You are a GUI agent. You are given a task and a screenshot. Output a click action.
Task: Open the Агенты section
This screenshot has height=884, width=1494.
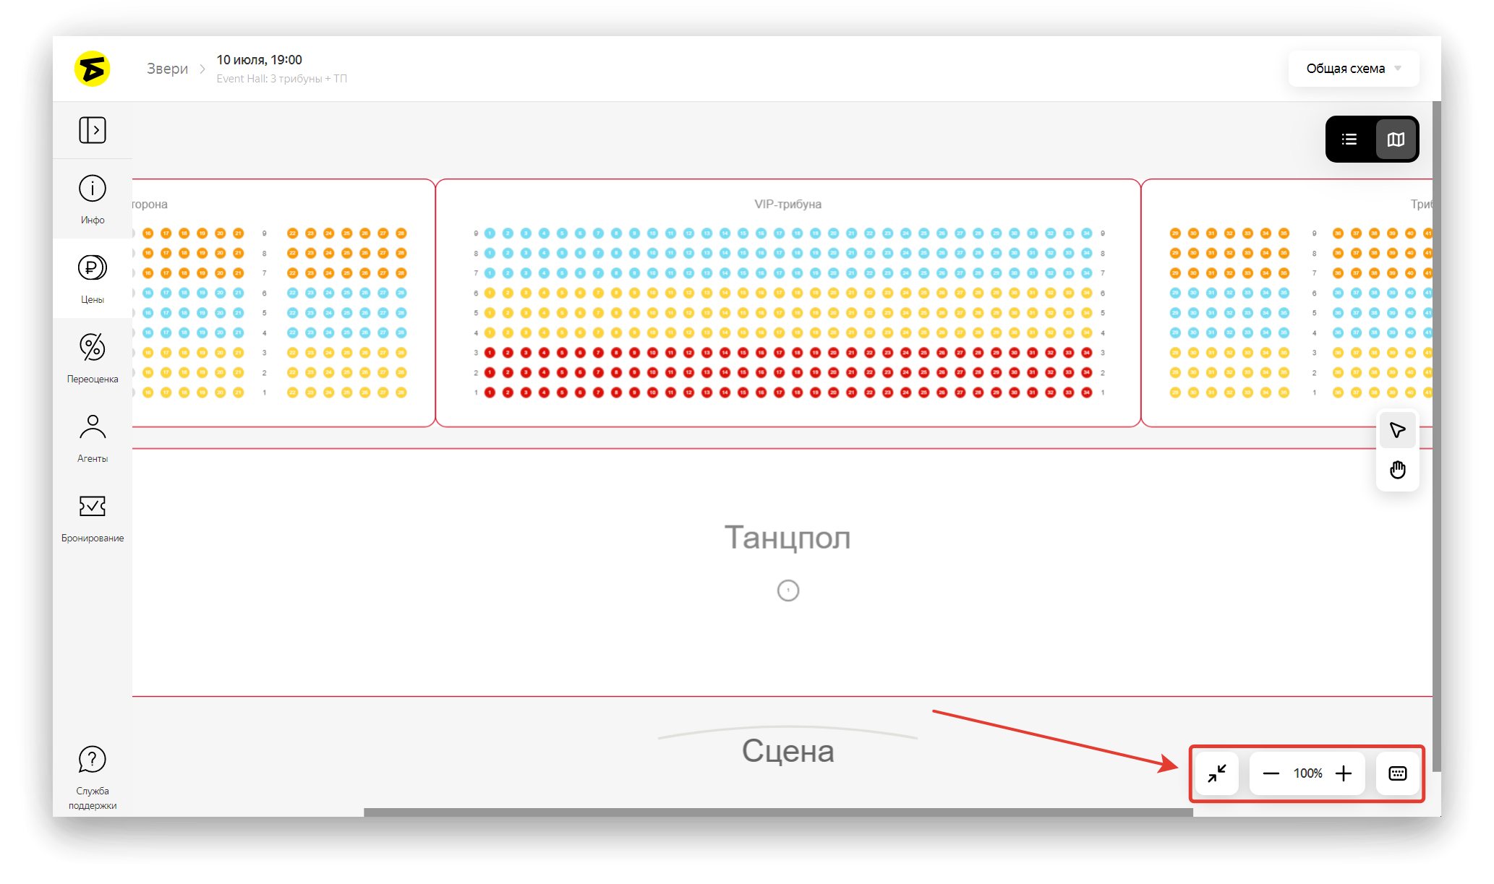click(93, 437)
